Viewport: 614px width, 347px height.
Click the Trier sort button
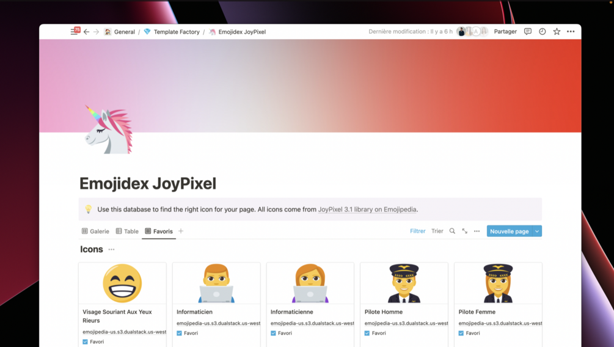(437, 231)
